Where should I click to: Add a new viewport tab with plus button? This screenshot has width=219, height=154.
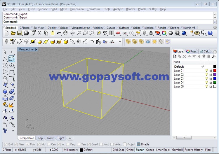click(70, 138)
